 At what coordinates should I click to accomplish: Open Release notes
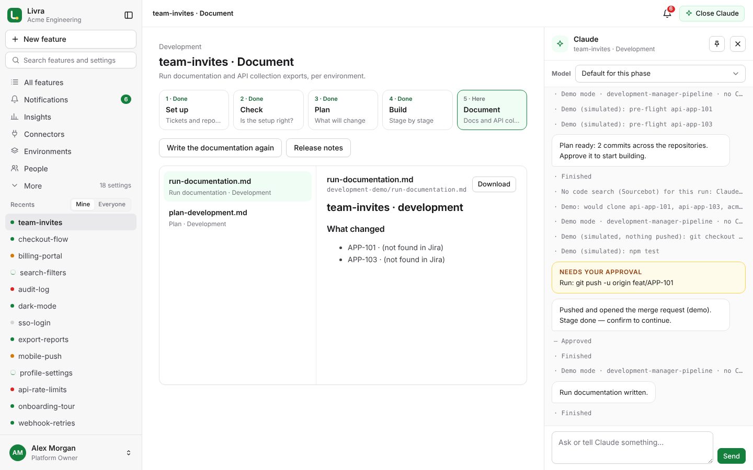(318, 148)
